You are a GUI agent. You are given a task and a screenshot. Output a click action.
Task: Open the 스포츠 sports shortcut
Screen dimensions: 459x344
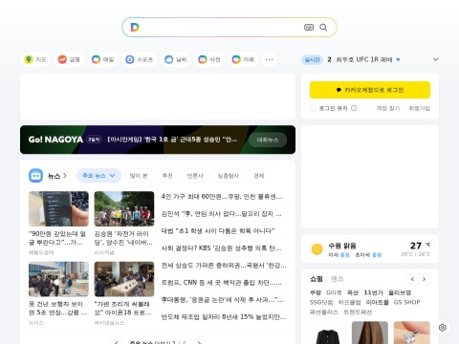point(139,59)
